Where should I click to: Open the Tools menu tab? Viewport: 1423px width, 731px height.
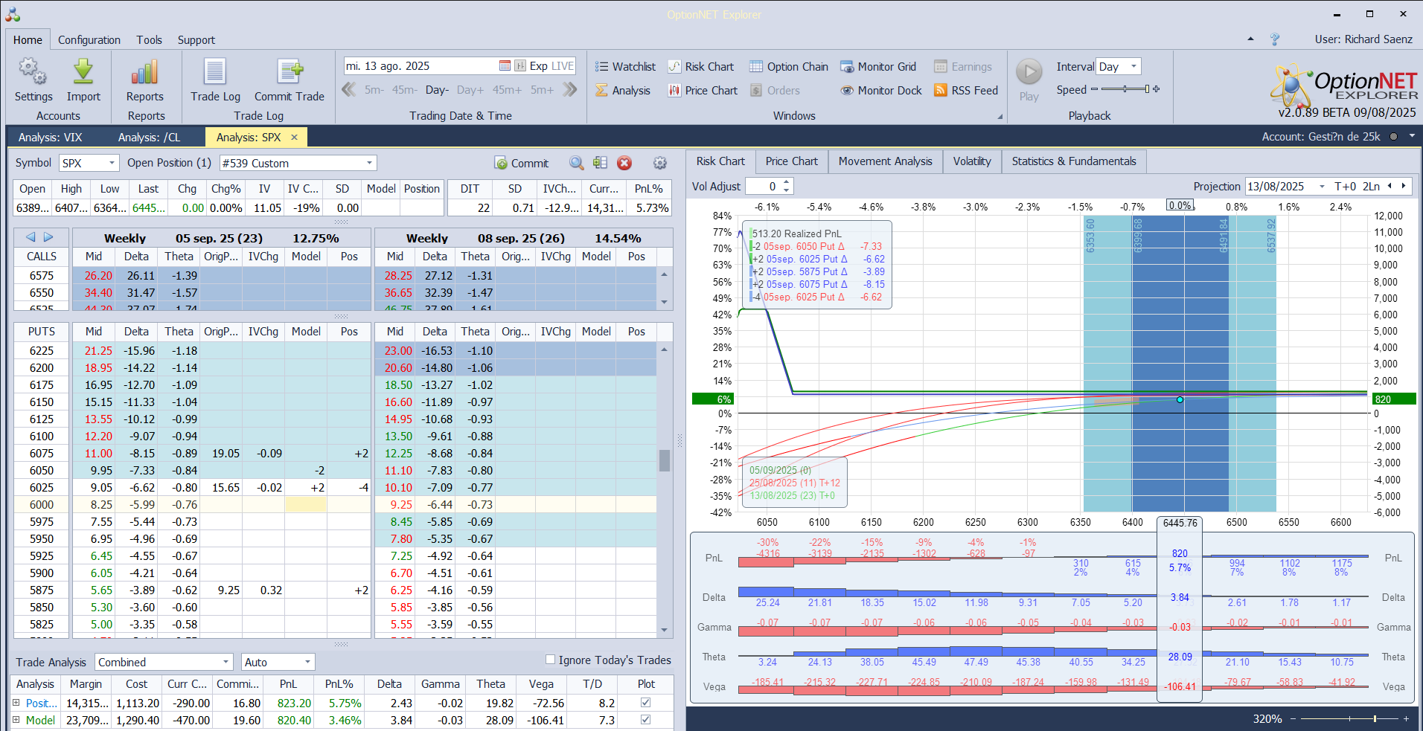(149, 40)
